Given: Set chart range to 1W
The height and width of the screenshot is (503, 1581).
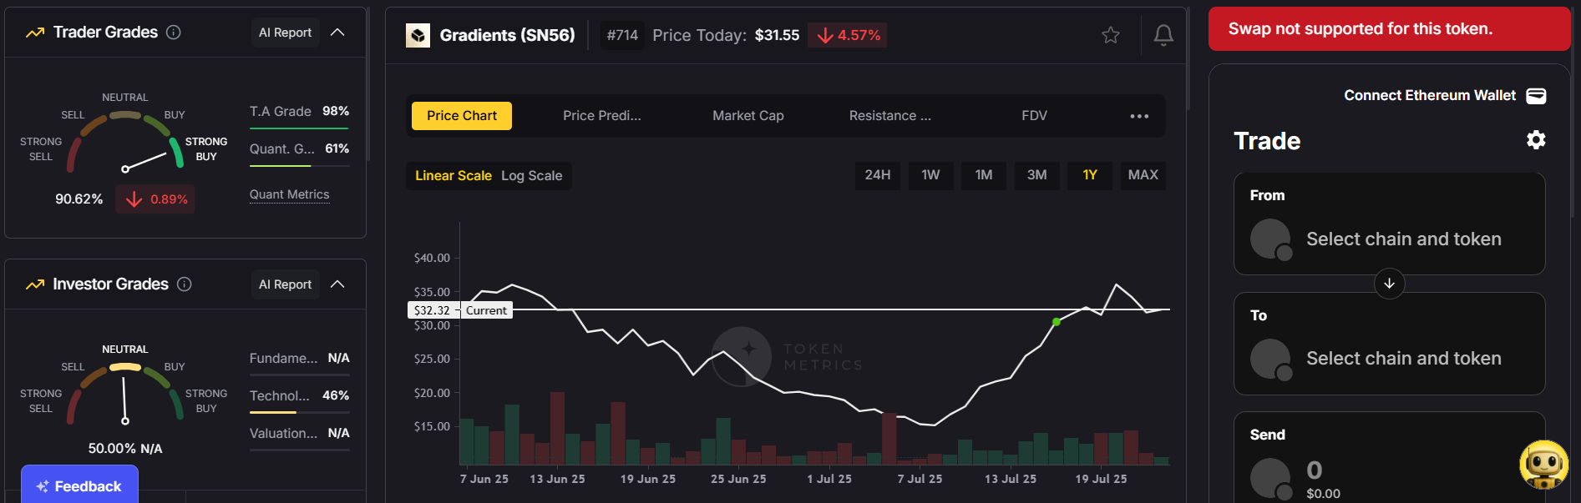Looking at the screenshot, I should [930, 175].
